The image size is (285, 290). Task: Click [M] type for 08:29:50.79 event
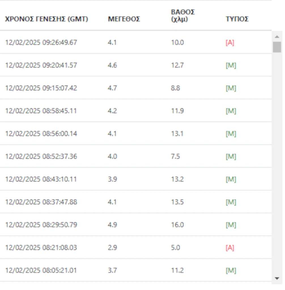point(231,225)
